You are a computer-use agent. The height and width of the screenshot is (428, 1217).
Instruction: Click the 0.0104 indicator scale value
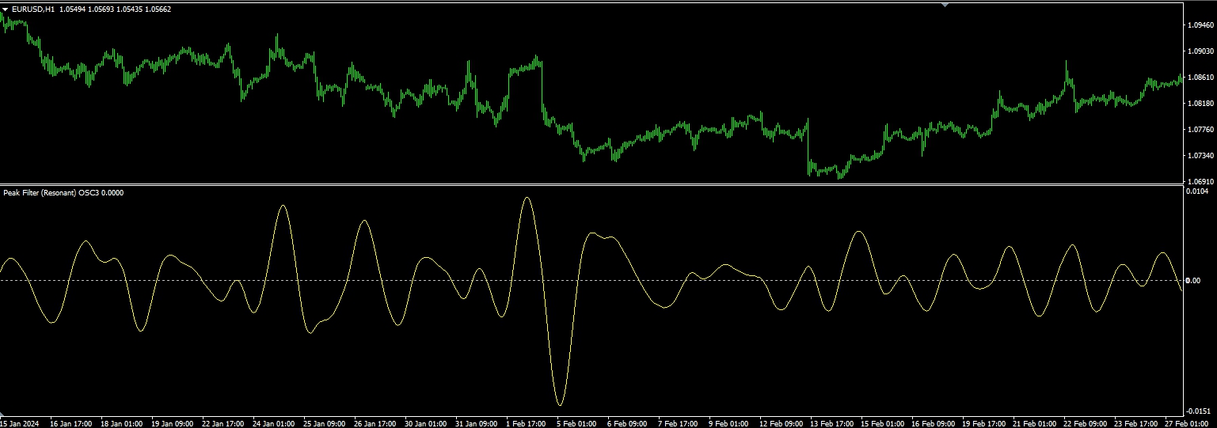[x=1198, y=191]
